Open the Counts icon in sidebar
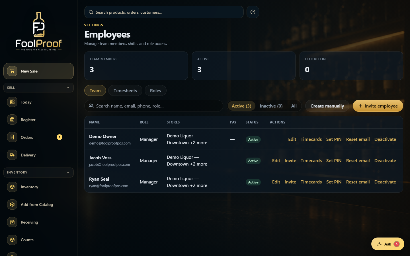The image size is (410, 256). click(x=12, y=240)
